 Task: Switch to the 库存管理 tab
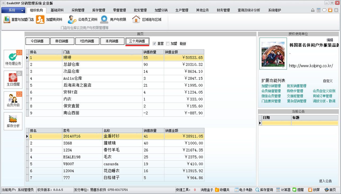click(x=99, y=10)
